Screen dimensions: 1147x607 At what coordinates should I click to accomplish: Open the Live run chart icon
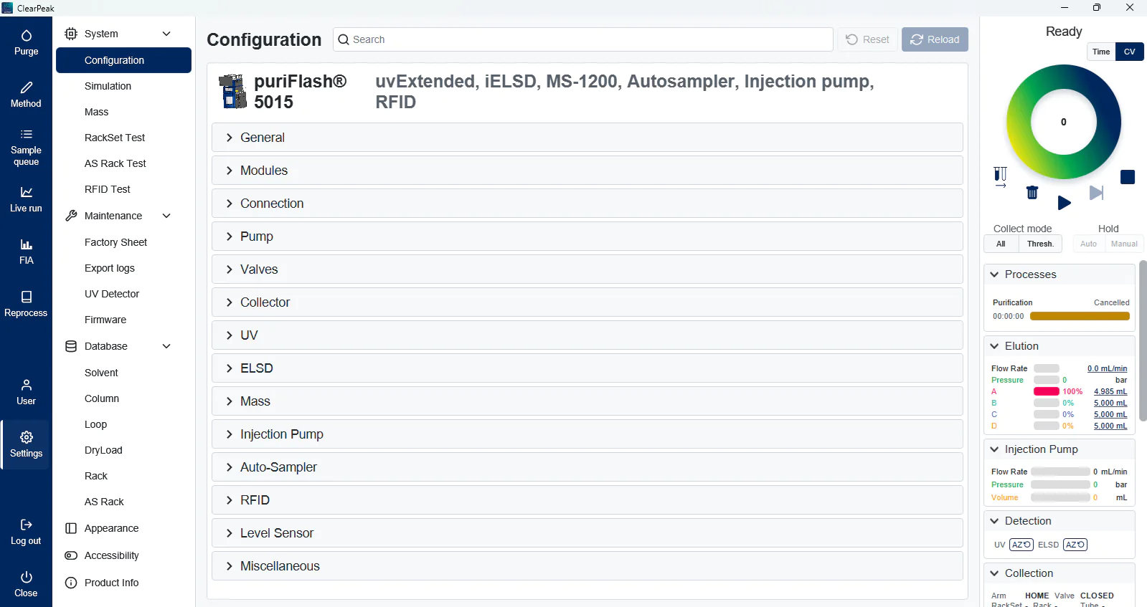pos(27,192)
